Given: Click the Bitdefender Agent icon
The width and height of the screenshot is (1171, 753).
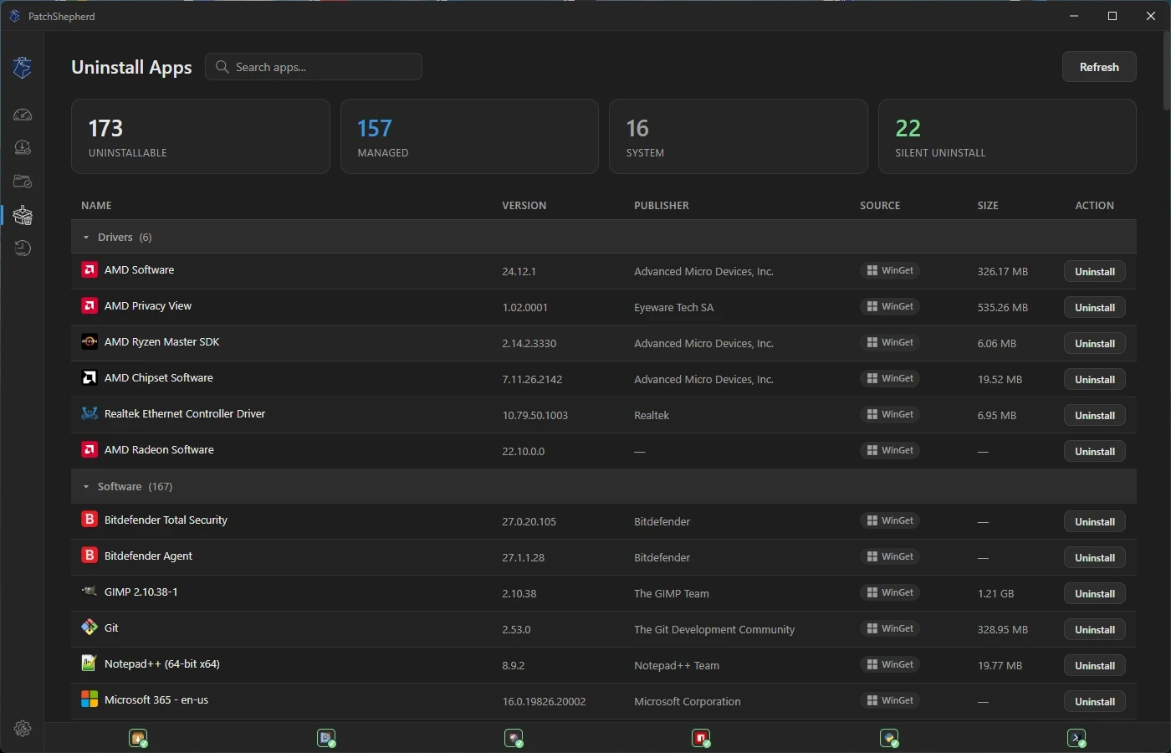Looking at the screenshot, I should (89, 556).
